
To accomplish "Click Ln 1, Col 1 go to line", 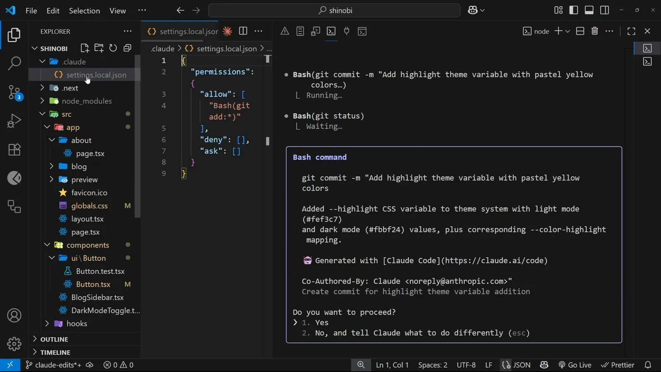I will pyautogui.click(x=392, y=365).
